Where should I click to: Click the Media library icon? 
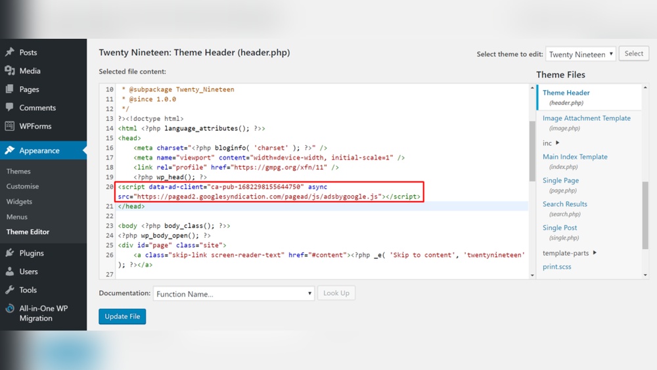(x=10, y=71)
